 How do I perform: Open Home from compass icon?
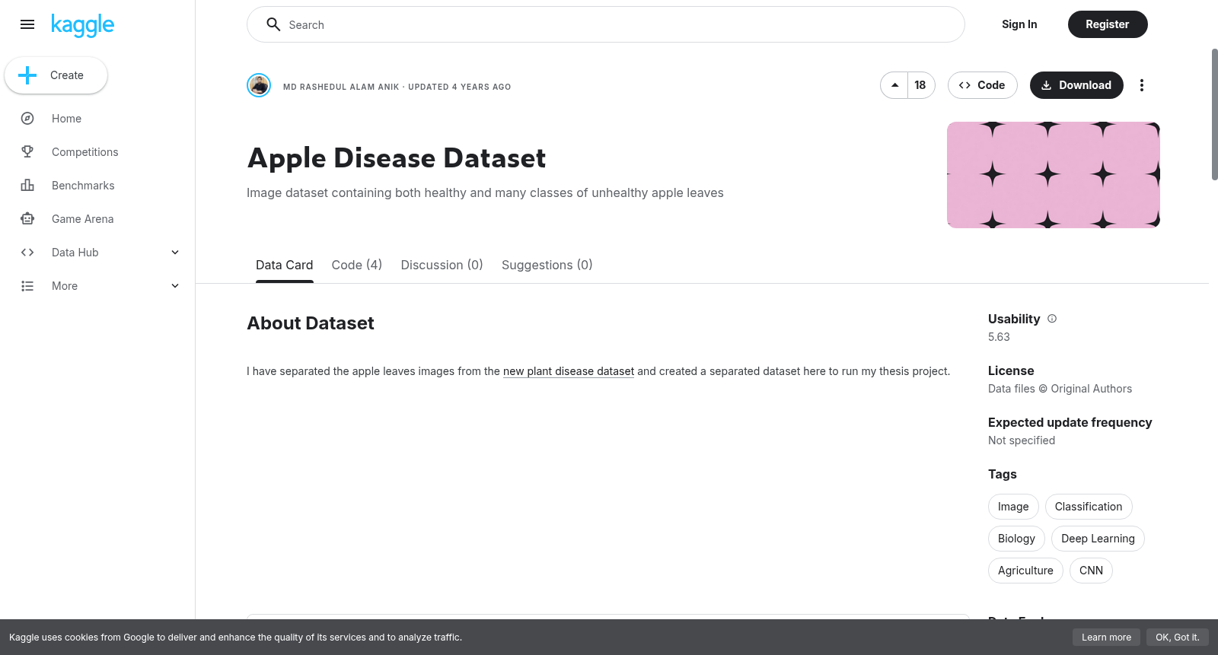click(27, 119)
